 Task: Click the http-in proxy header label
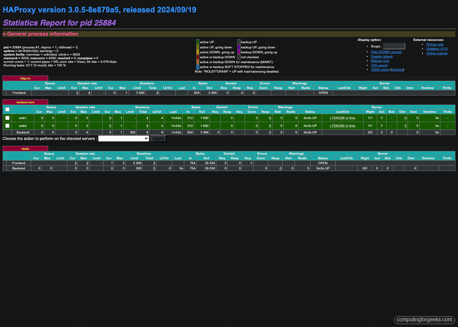25,78
